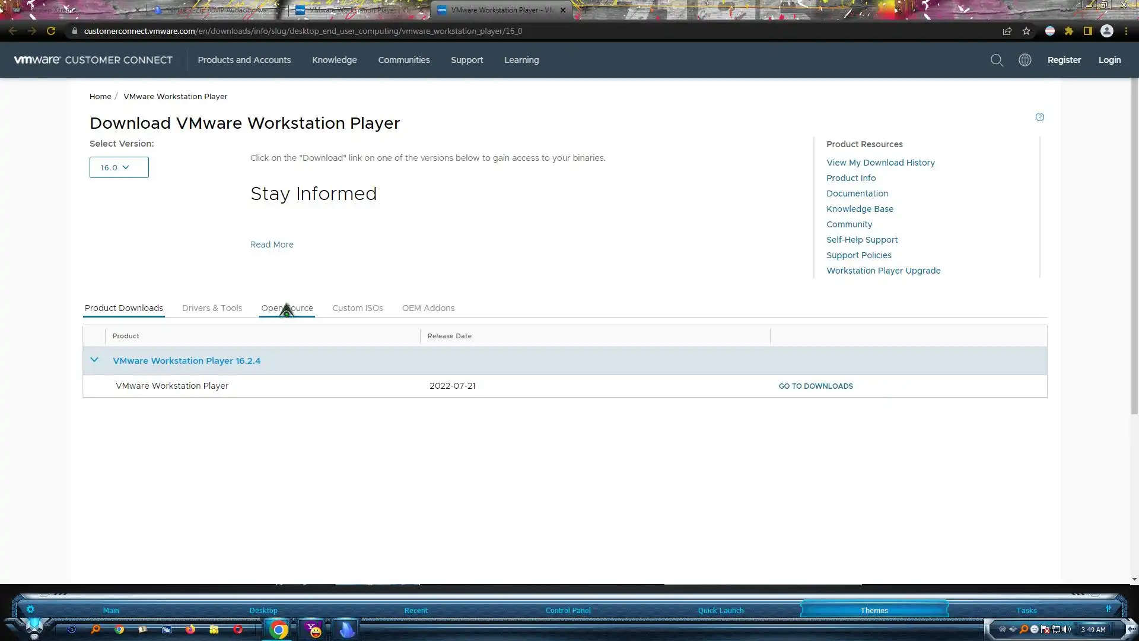Click the Login button
The image size is (1139, 641).
pos(1109,60)
